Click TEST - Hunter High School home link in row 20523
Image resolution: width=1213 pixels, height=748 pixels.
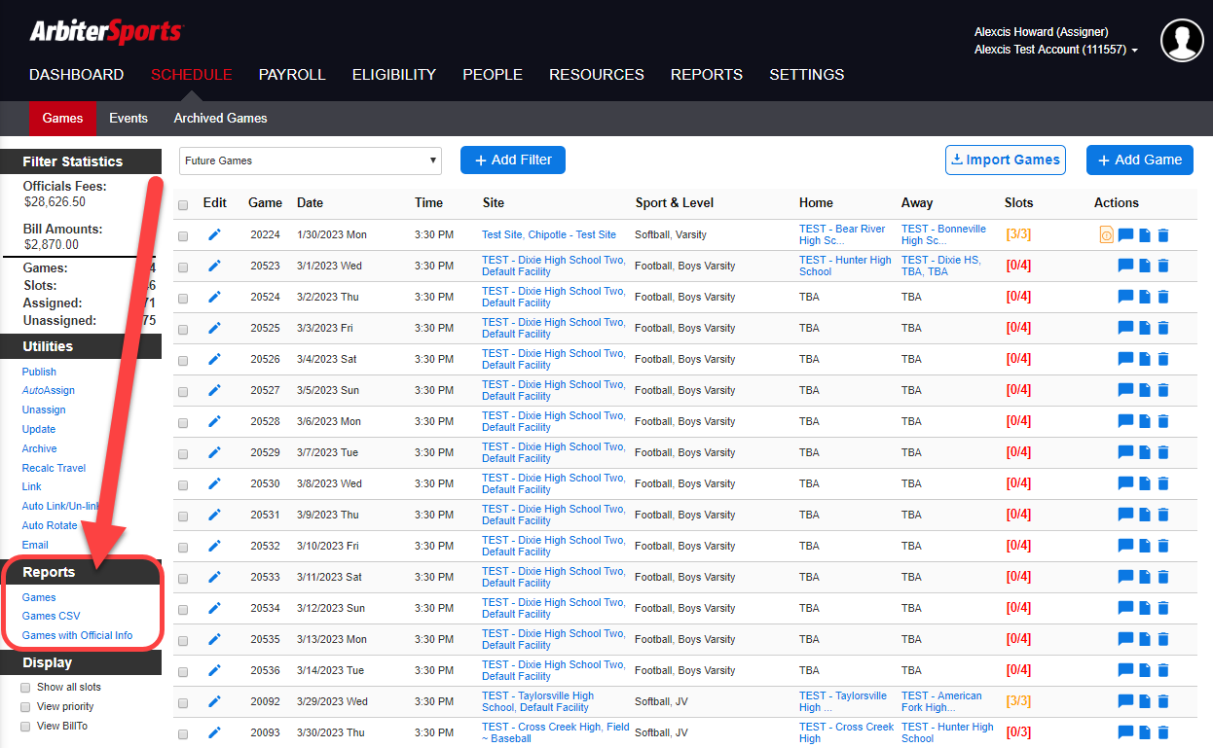tap(845, 266)
